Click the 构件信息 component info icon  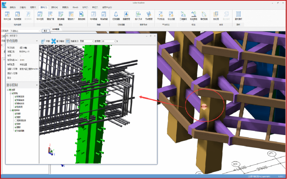[x=40, y=14]
